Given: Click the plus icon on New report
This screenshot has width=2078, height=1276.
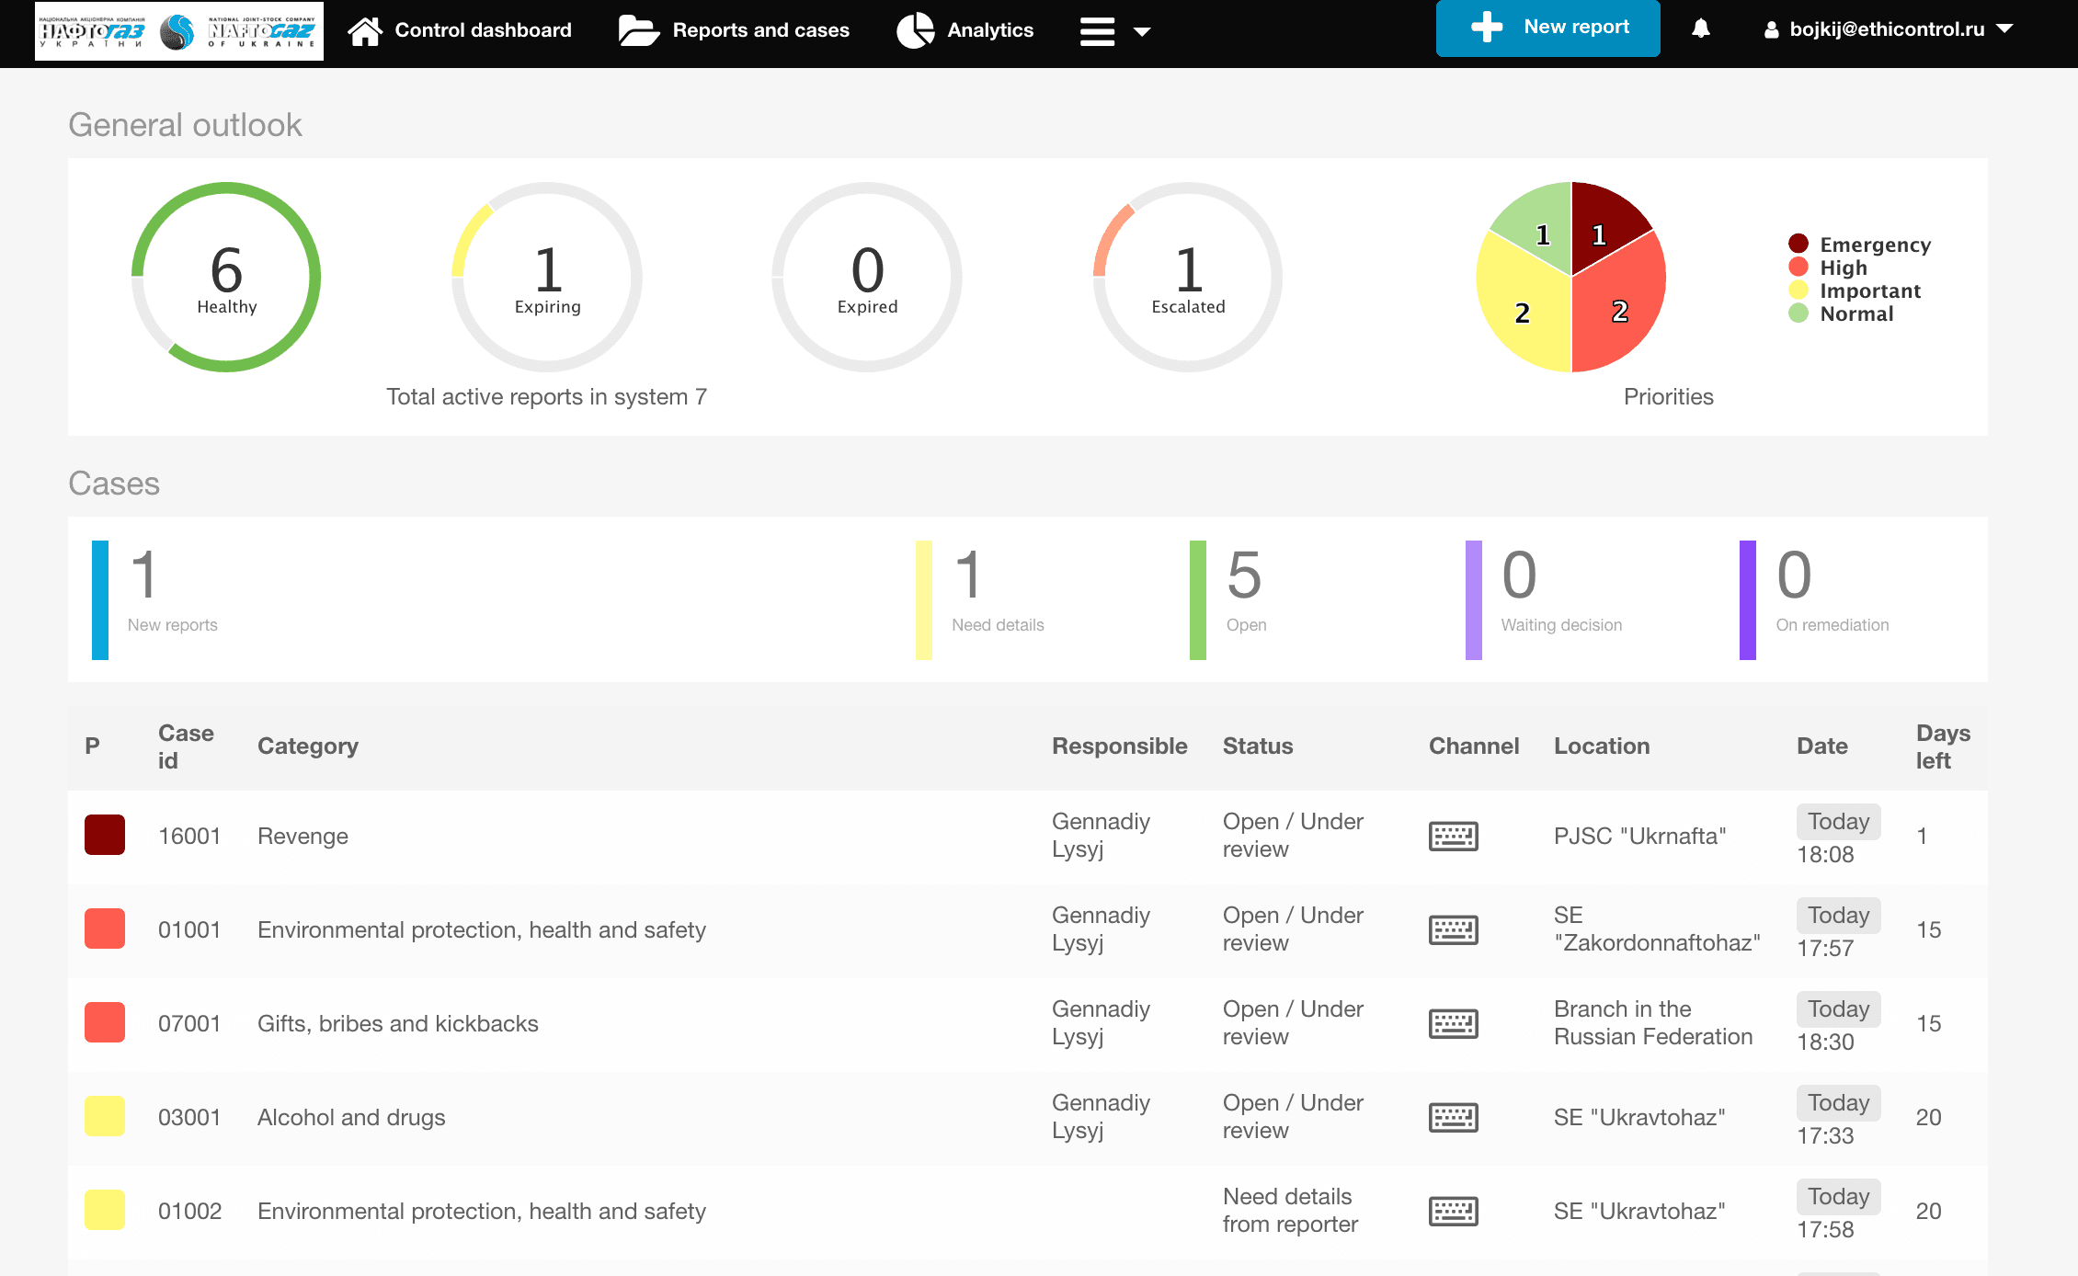Looking at the screenshot, I should click(x=1486, y=28).
